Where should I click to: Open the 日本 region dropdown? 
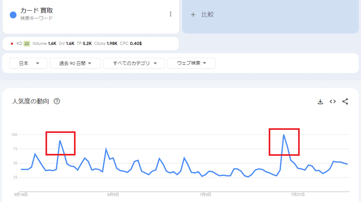click(x=28, y=63)
